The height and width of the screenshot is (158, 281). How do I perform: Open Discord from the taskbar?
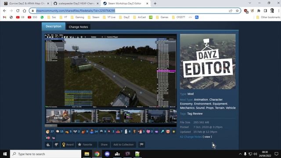click(107, 154)
